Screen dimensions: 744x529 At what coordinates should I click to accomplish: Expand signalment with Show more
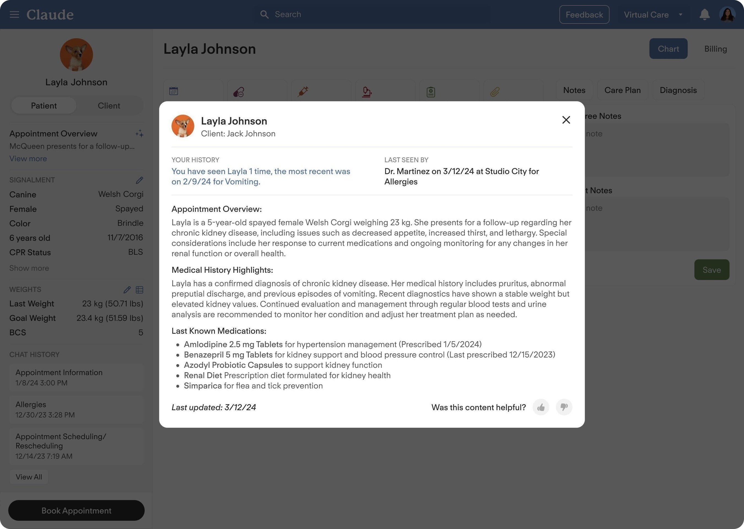coord(29,268)
